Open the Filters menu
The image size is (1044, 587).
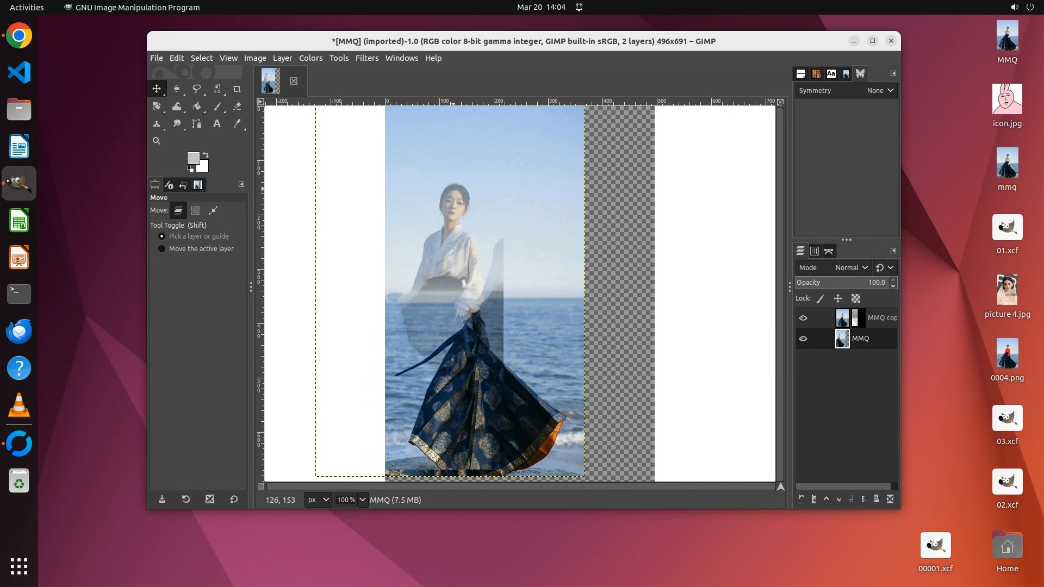click(x=366, y=58)
